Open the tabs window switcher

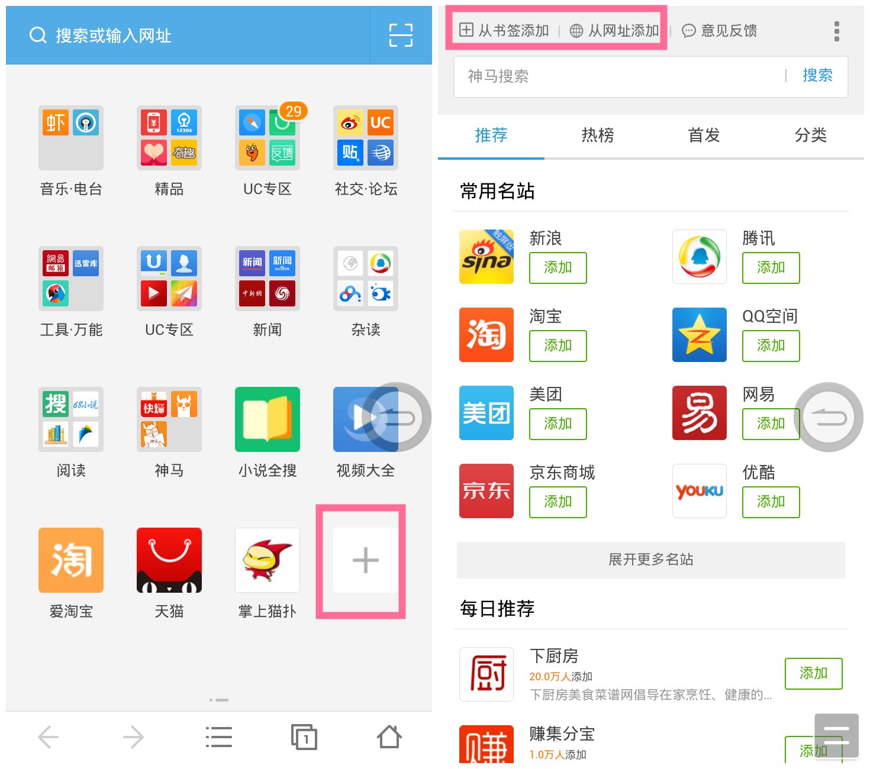point(304,737)
